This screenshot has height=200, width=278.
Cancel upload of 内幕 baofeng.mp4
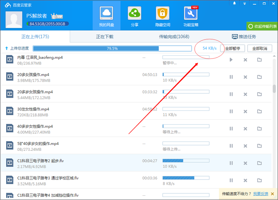click(x=245, y=60)
